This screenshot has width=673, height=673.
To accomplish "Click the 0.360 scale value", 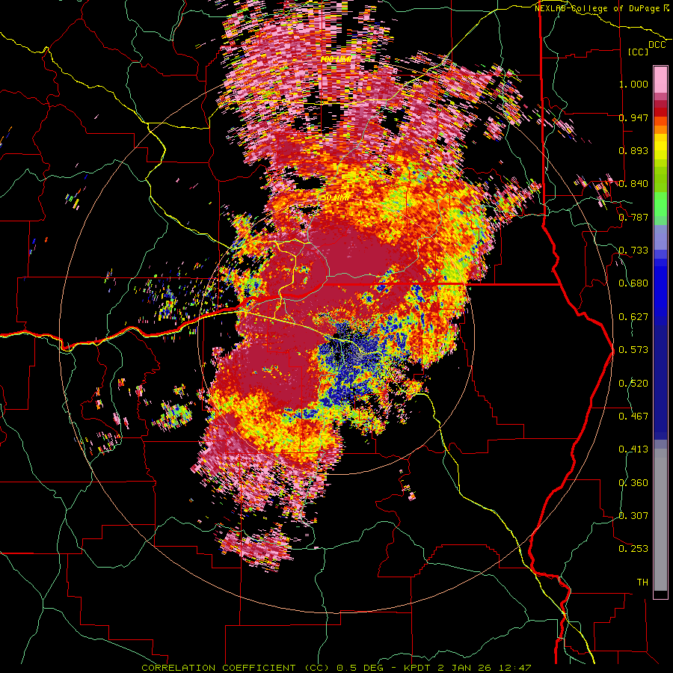I will (633, 483).
